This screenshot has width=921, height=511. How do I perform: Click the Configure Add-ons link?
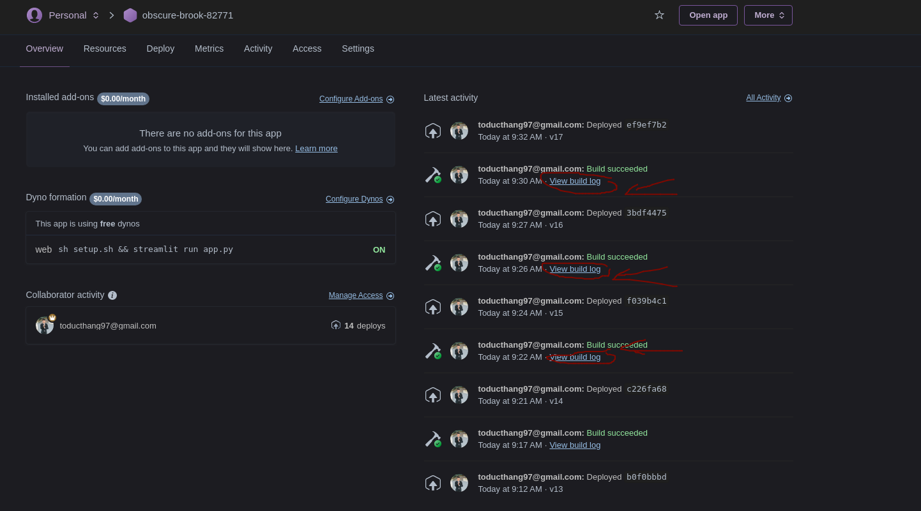coord(351,99)
